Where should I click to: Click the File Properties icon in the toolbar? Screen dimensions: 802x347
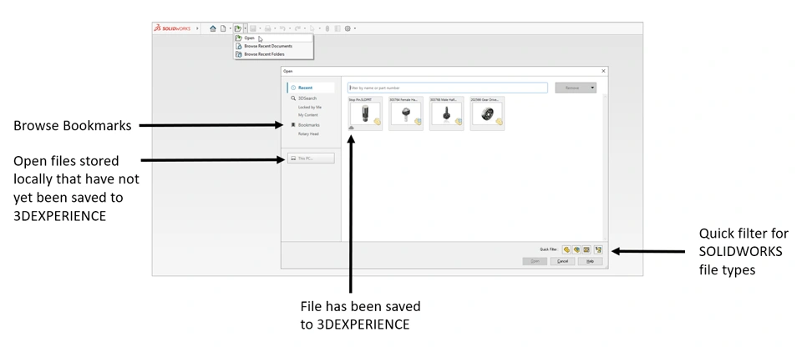click(337, 28)
